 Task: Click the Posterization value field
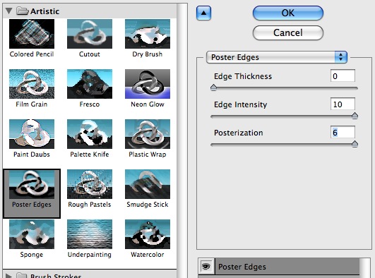[x=343, y=133]
